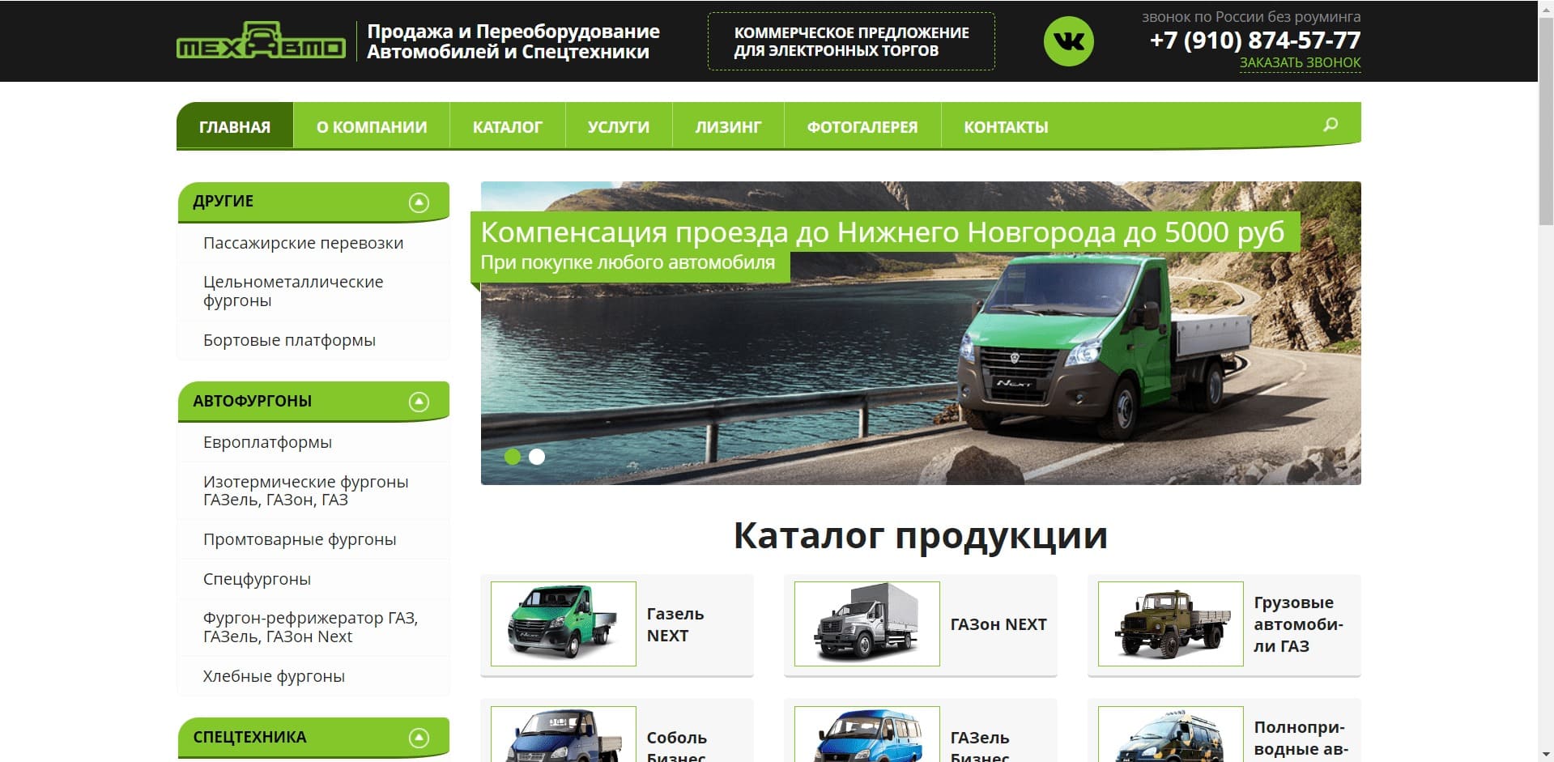Go to the КАТАЛОГ menu item

[x=508, y=126]
